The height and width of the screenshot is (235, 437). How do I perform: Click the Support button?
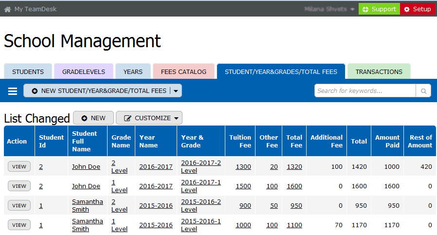pos(379,9)
